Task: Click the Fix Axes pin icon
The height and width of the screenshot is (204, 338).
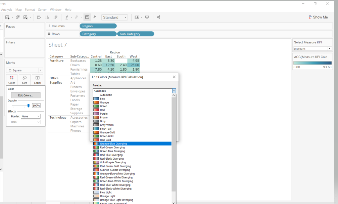Action: coord(95,17)
